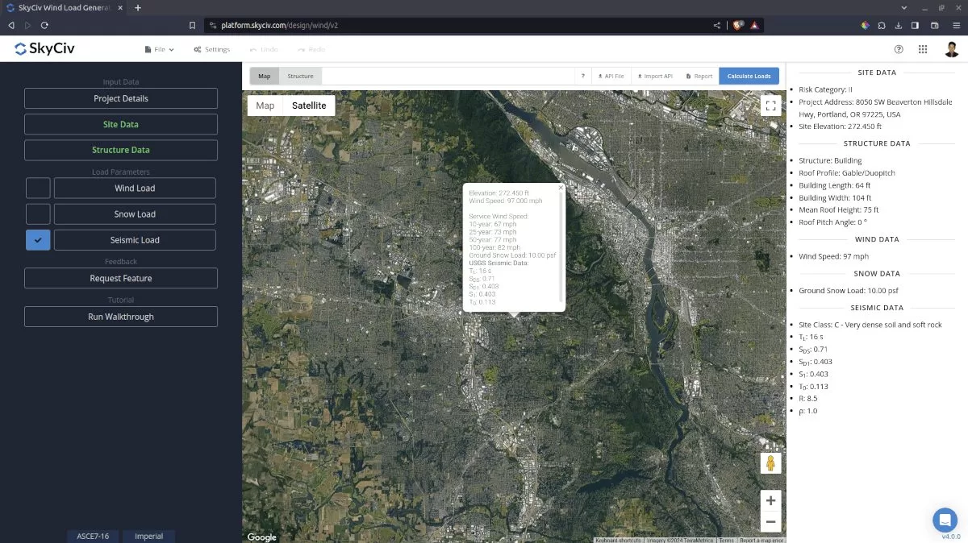Switch map to Map view
968x543 pixels.
click(x=265, y=106)
